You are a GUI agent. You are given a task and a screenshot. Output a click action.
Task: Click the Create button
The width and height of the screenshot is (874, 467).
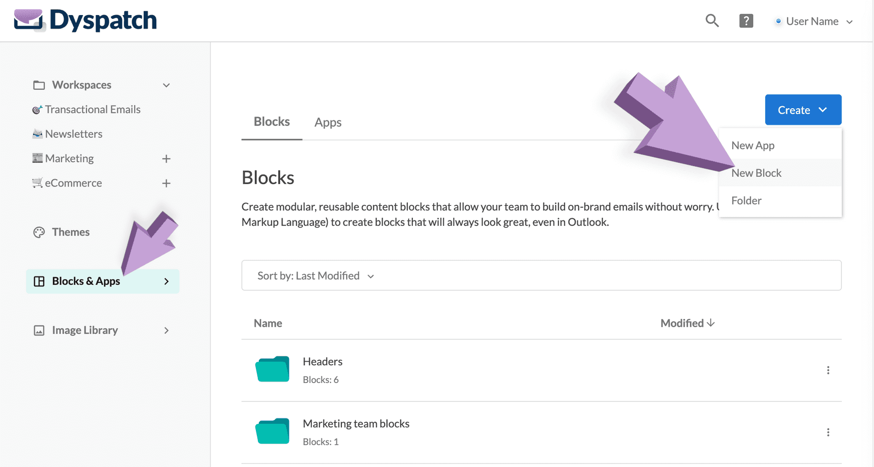[x=803, y=110]
